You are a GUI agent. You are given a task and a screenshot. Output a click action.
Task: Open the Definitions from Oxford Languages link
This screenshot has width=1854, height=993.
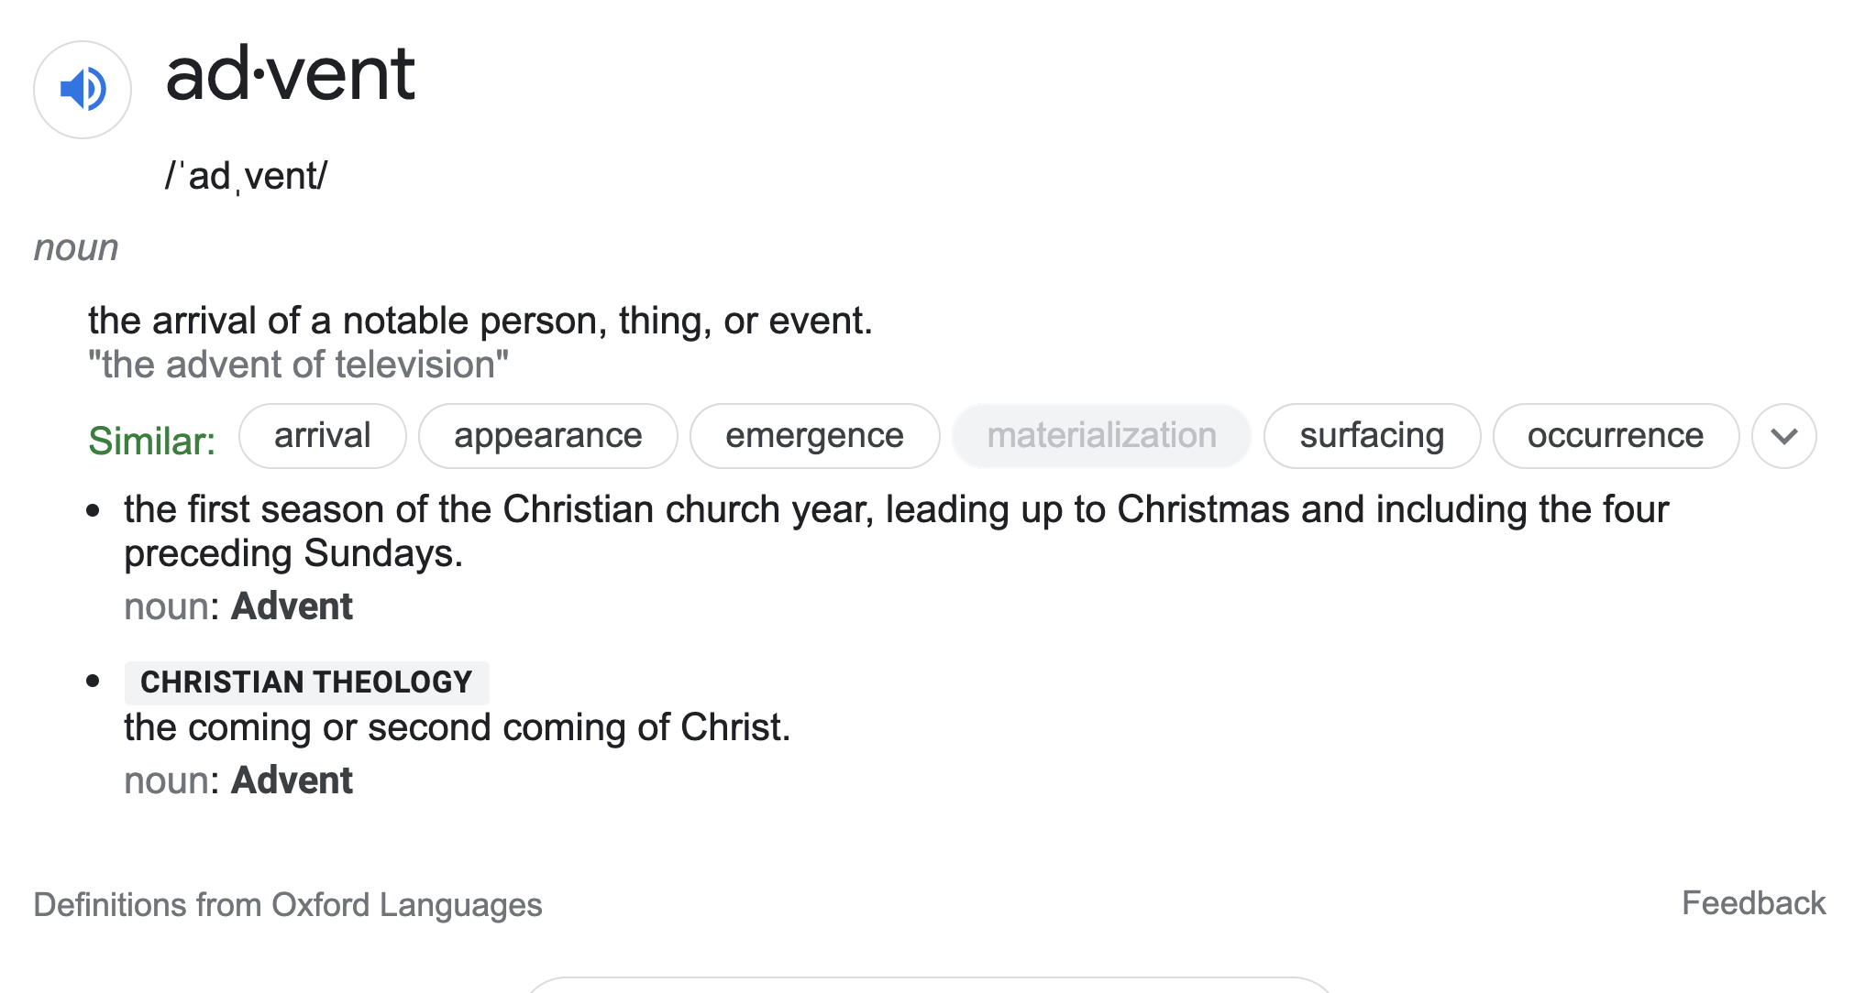[288, 905]
